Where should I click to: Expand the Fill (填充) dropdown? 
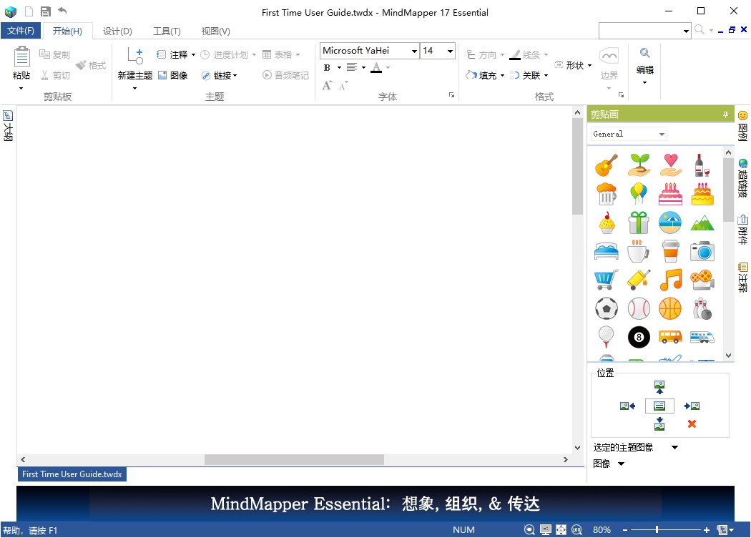coord(502,76)
